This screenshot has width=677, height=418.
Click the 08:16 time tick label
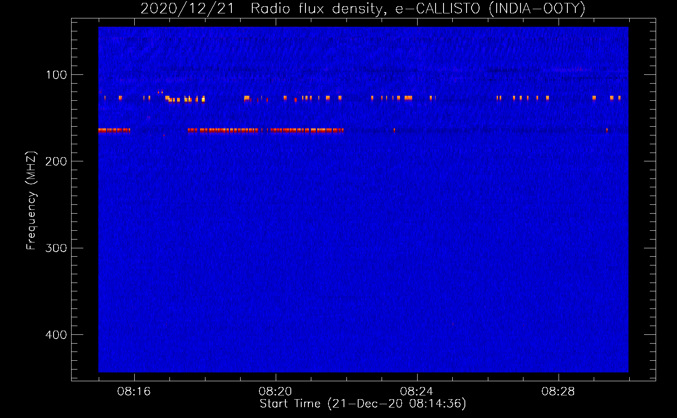pos(134,392)
